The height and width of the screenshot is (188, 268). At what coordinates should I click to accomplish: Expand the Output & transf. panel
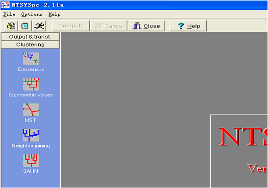click(30, 37)
